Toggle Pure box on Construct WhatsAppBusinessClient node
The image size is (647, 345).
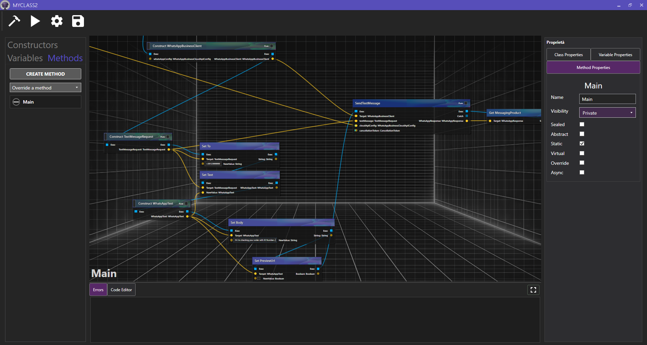(272, 46)
